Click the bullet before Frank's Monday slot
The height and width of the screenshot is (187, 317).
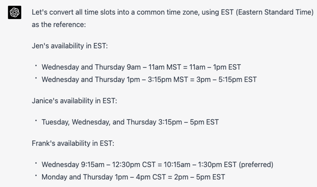pyautogui.click(x=36, y=176)
